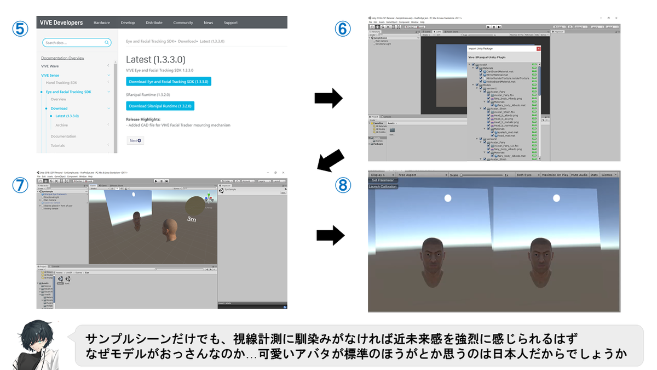Viewport: 657px width, 370px height.
Task: Click Step button in the EyeSample Unity window
Action: pos(166,181)
